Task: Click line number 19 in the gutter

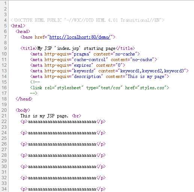Action: click(4, 105)
